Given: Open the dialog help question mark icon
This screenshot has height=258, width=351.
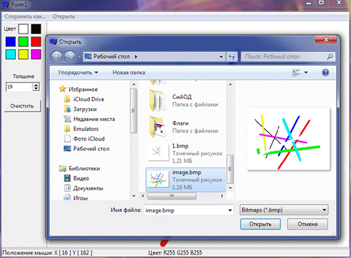Looking at the screenshot, I should pos(325,73).
